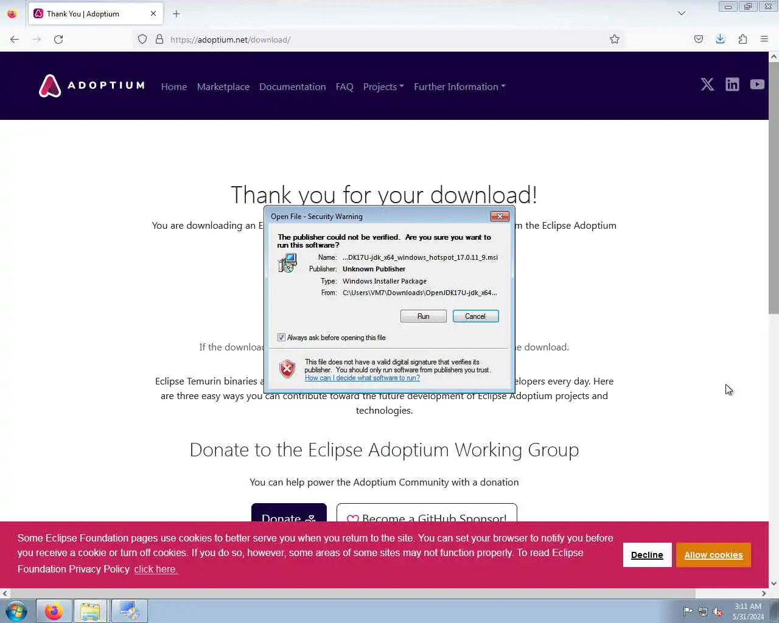Click the Unknown Publisher text in dialog

(x=374, y=269)
